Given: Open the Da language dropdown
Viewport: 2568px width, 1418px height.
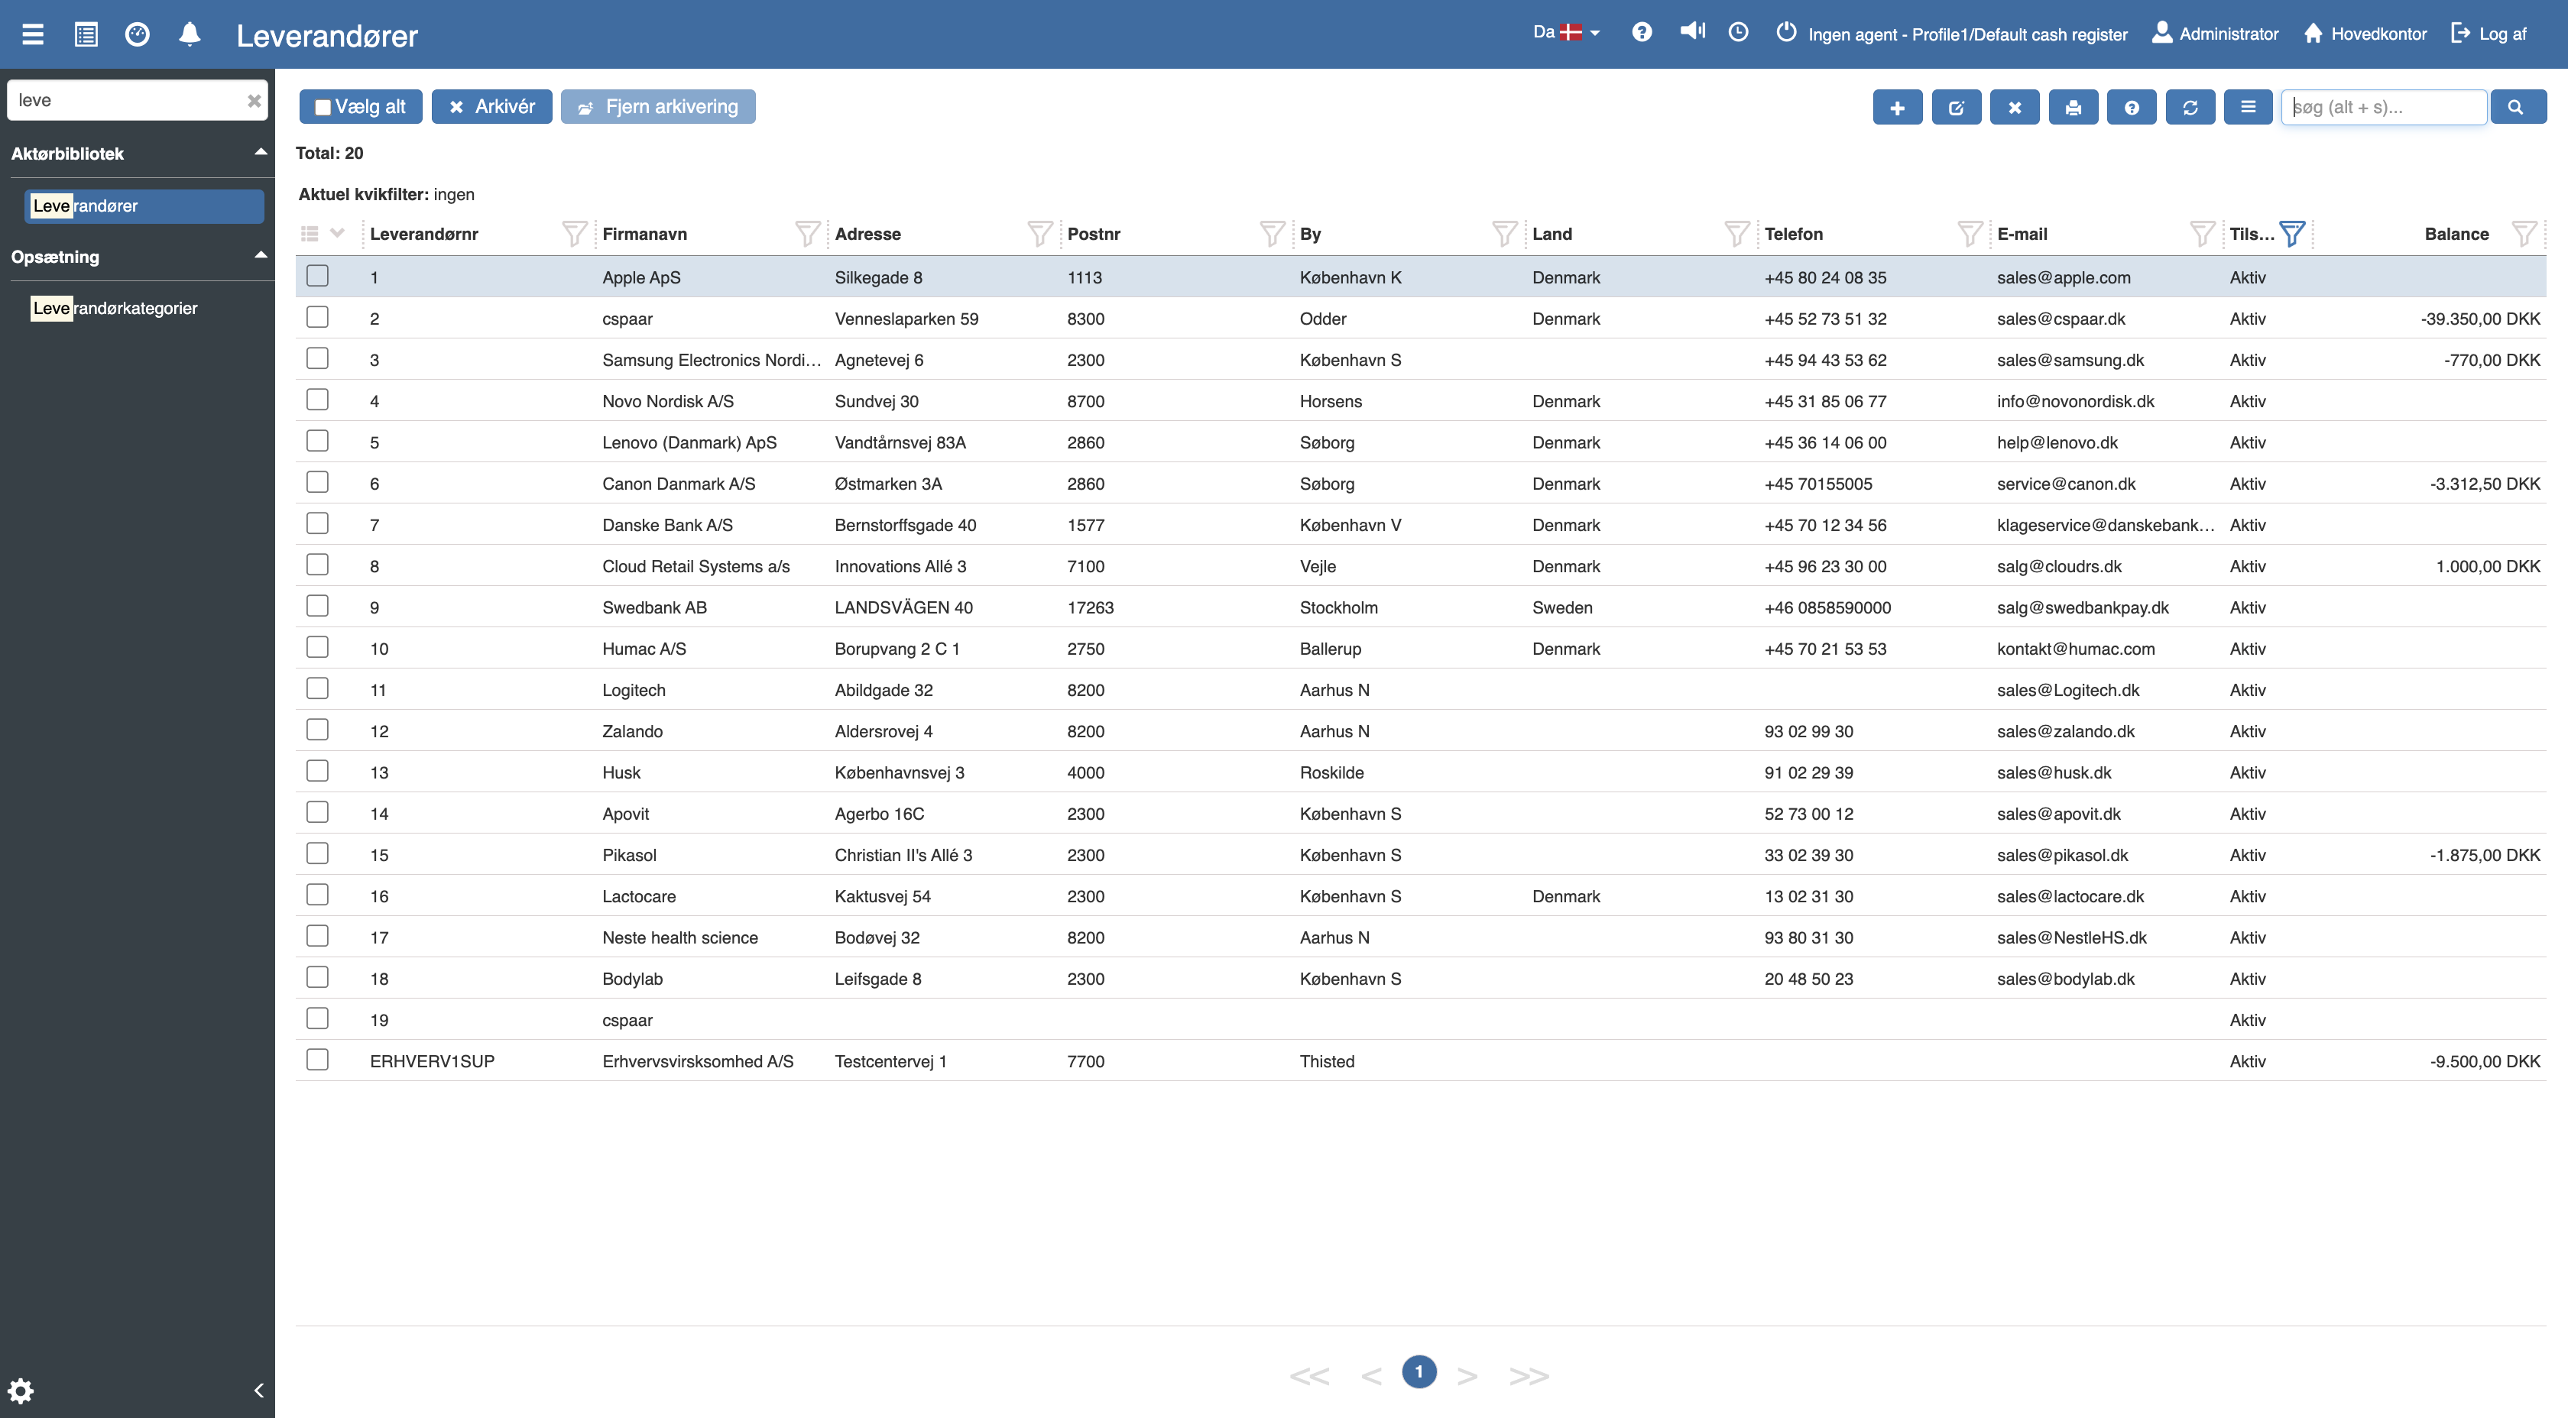Looking at the screenshot, I should coord(1565,33).
